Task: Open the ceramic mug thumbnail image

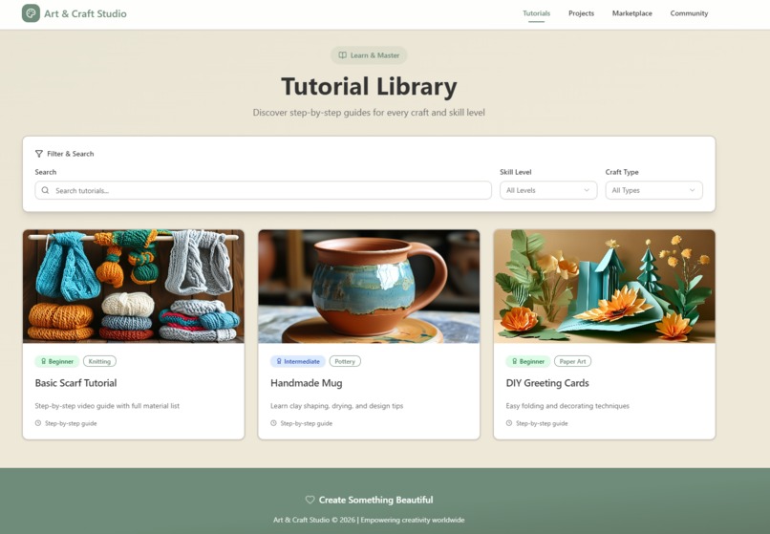Action: [369, 286]
